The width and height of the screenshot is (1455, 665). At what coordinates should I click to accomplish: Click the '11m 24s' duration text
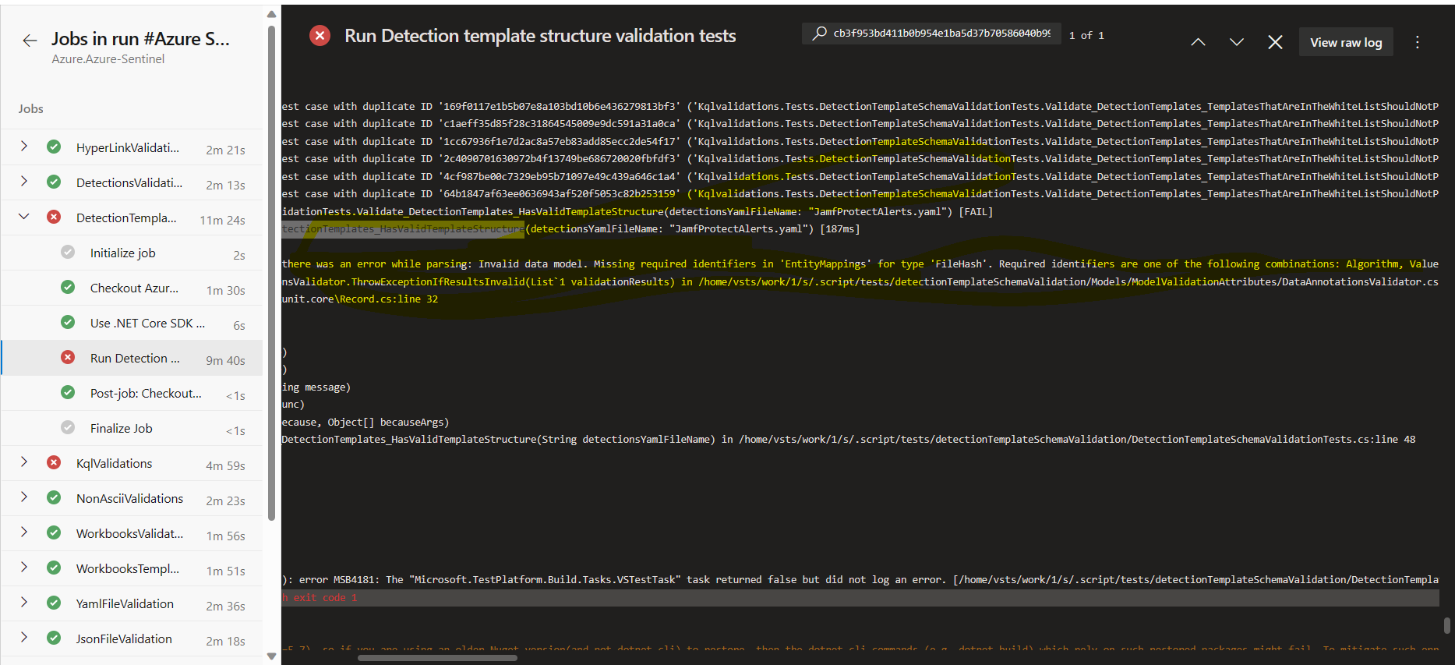coord(222,221)
